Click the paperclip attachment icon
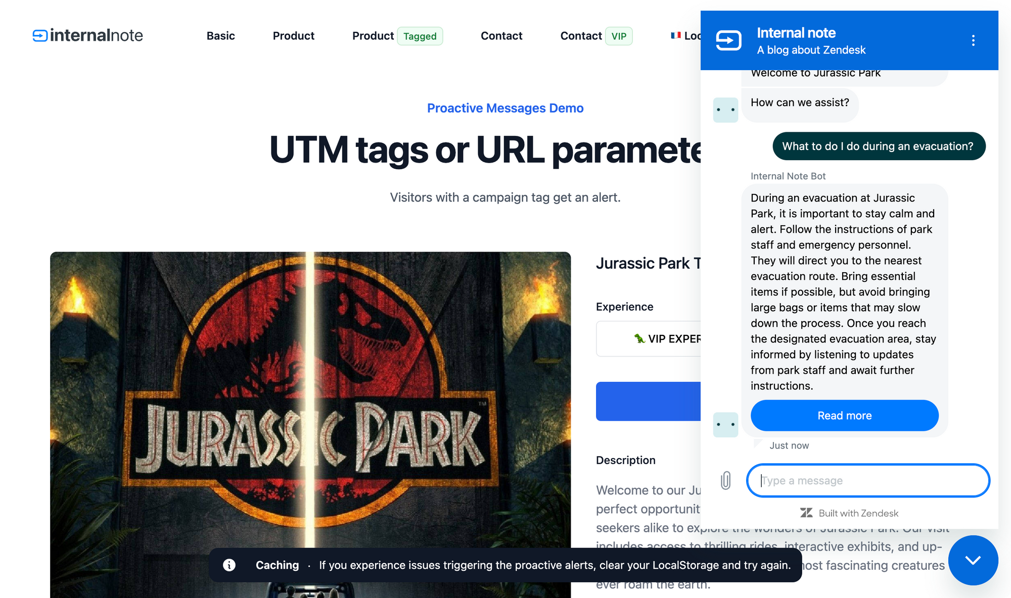This screenshot has width=1011, height=598. (x=725, y=480)
